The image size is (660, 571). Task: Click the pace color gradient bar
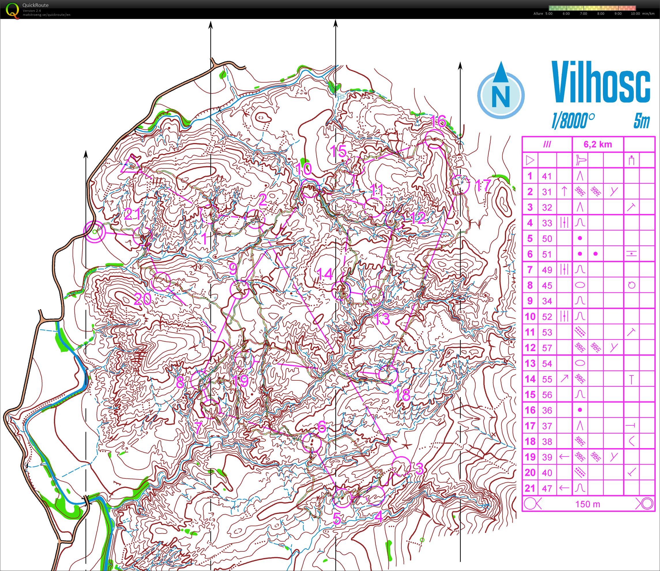point(593,8)
